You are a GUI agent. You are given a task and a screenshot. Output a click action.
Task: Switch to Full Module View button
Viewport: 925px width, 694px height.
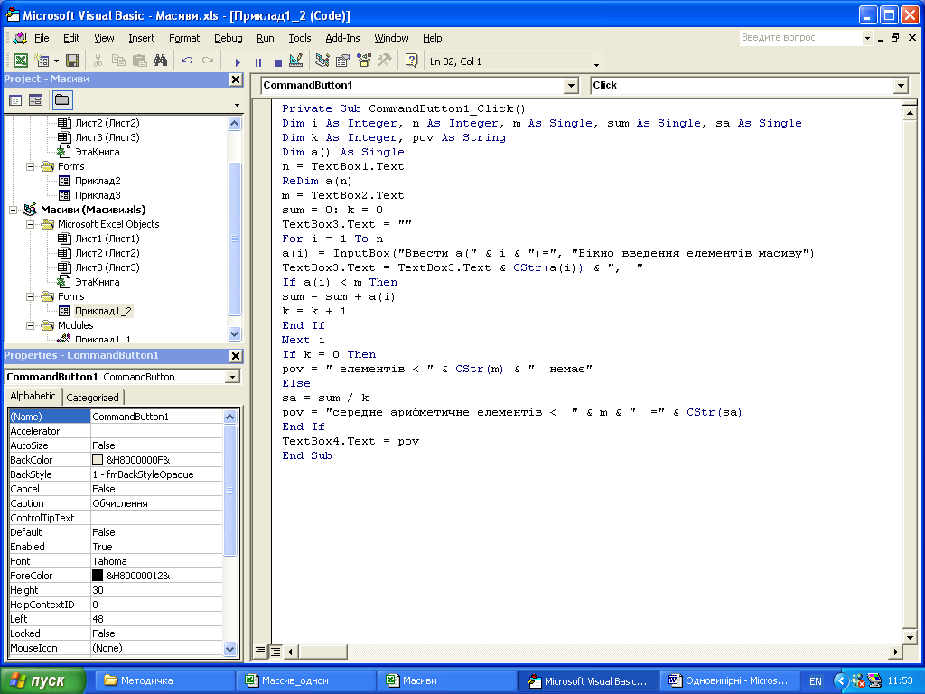(x=275, y=651)
